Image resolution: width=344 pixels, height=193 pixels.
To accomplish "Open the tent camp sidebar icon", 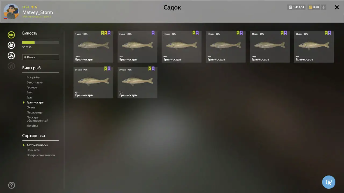I will pyautogui.click(x=11, y=56).
